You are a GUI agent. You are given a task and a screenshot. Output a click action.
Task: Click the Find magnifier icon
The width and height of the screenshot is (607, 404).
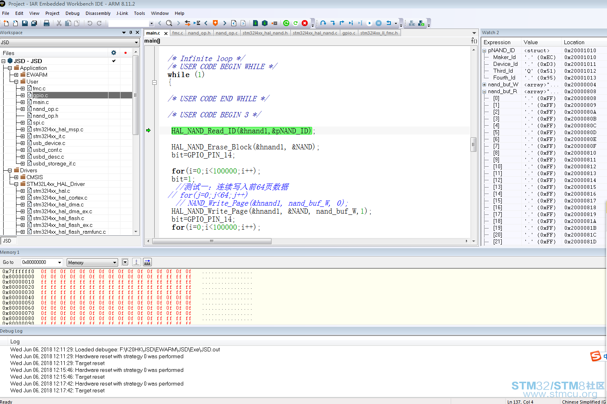169,23
